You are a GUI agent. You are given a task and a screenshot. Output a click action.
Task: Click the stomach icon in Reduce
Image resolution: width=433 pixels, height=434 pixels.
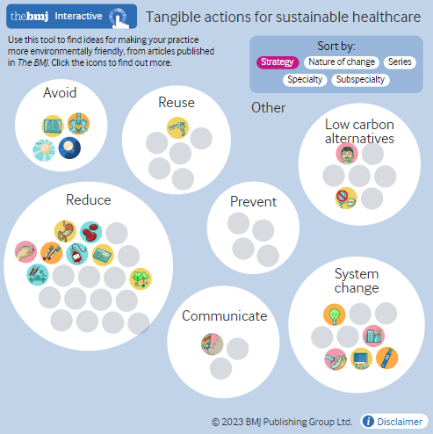pyautogui.click(x=65, y=231)
